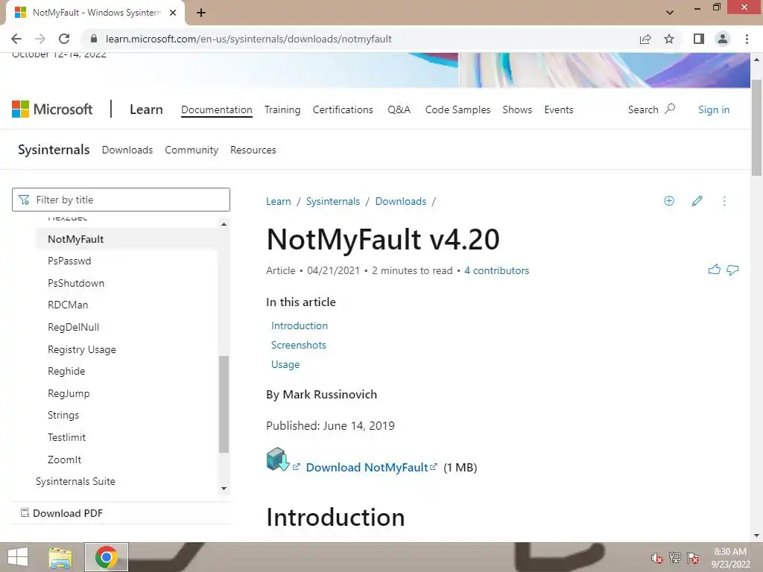Select ZoomIt in the sidebar list

64,460
